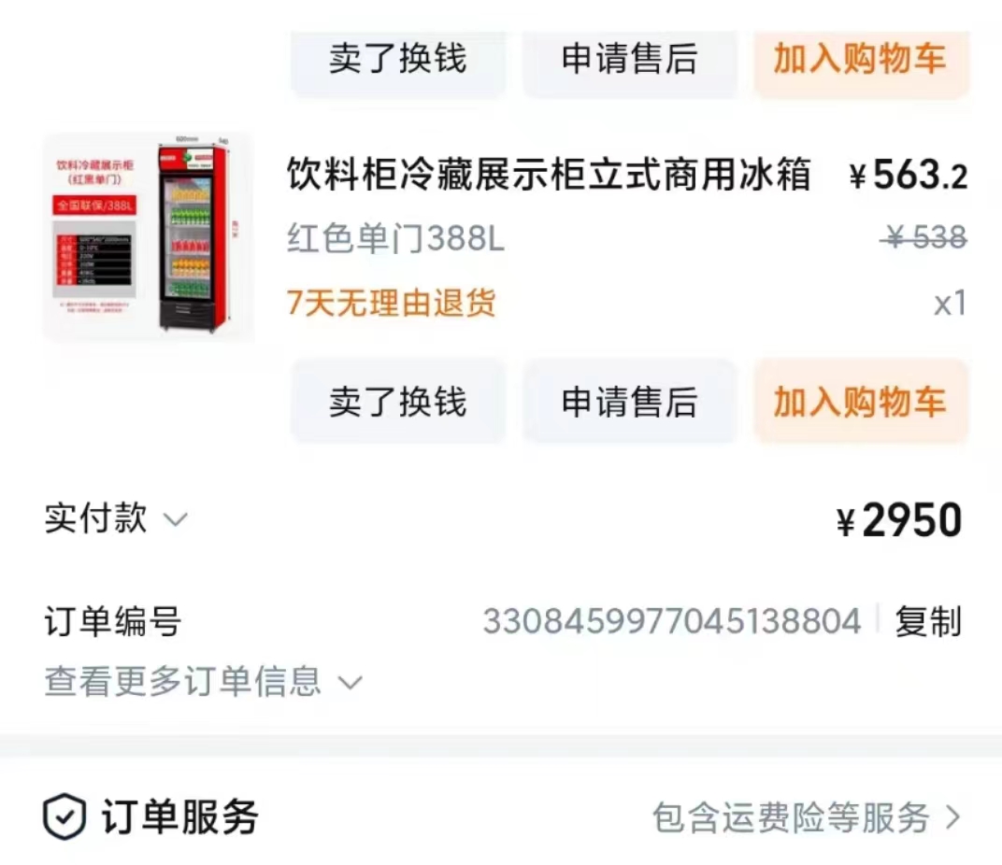Copy the order number with 复制
1002x865 pixels.
928,621
